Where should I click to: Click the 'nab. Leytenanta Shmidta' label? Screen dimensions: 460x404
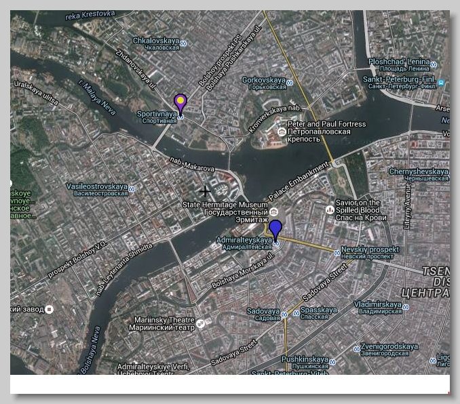124,269
